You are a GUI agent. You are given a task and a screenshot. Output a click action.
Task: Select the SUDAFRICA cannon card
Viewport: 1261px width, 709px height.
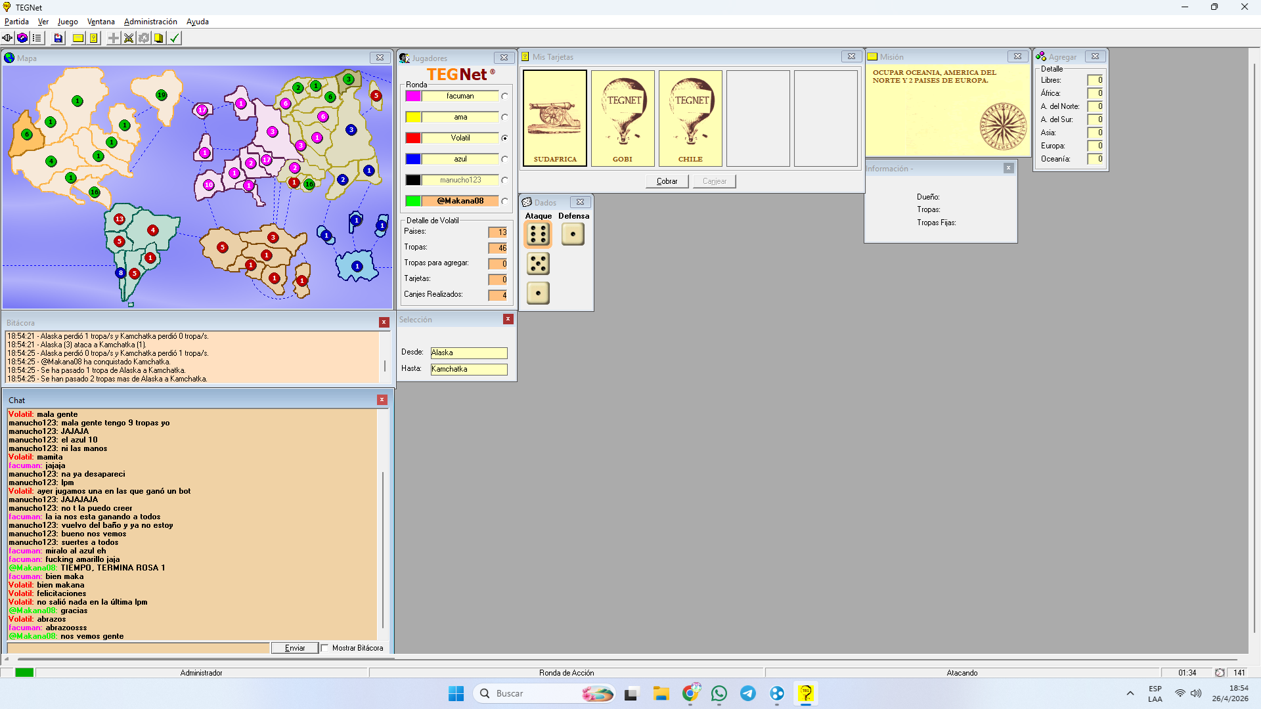click(x=555, y=118)
